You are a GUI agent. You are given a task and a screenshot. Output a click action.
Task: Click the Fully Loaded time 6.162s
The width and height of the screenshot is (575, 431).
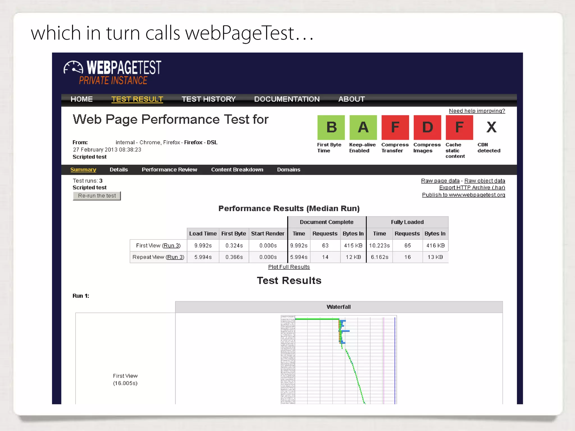[380, 257]
